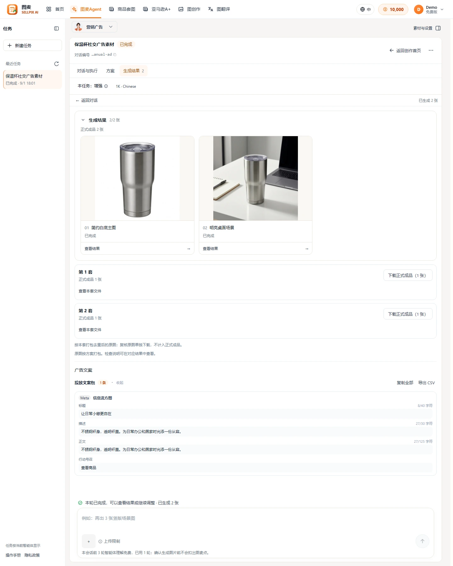This screenshot has width=453, height=566.
Task: Click the 正文 text field
Action: (255, 449)
